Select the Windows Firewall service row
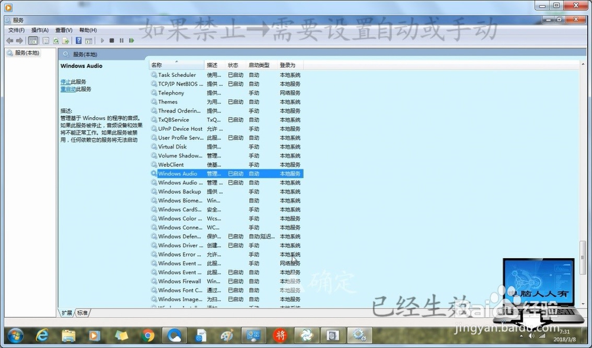 (226, 281)
